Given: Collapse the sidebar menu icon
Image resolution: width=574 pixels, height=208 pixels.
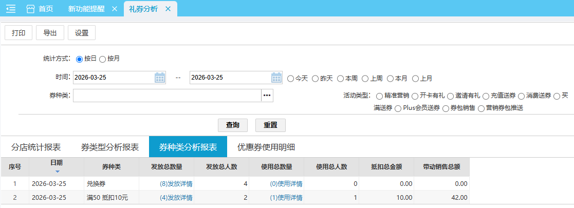Looking at the screenshot, I should [11, 9].
